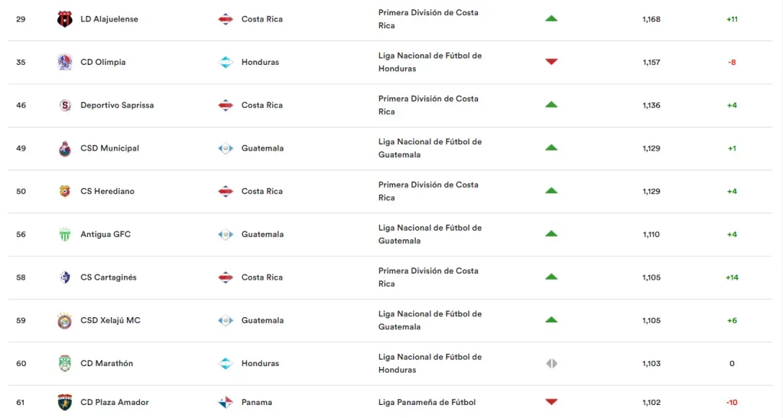Click the grey no-change indicator for CD Marathón
The image size is (783, 418).
551,364
